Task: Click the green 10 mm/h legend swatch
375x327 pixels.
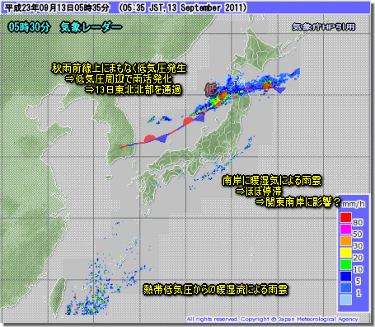Action: (346, 264)
